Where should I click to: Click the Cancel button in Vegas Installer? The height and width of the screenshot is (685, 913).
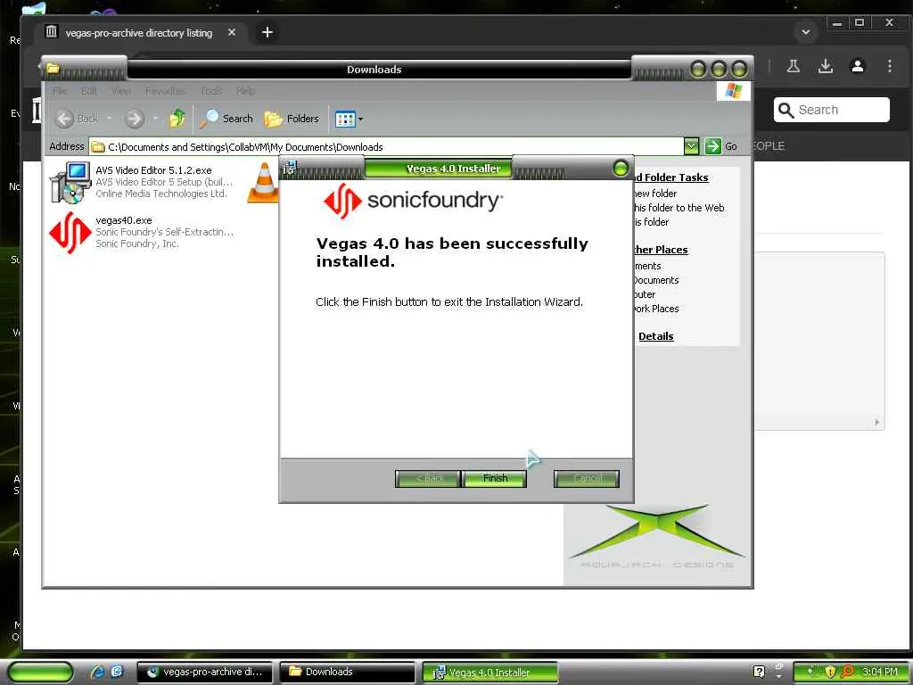click(587, 478)
